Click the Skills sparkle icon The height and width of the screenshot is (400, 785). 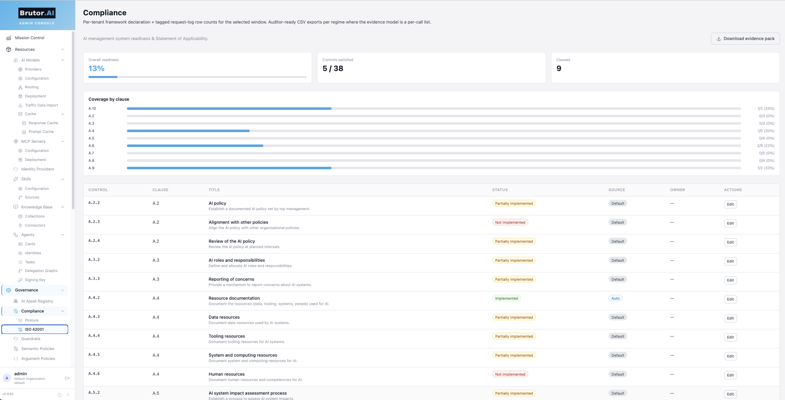coord(16,179)
